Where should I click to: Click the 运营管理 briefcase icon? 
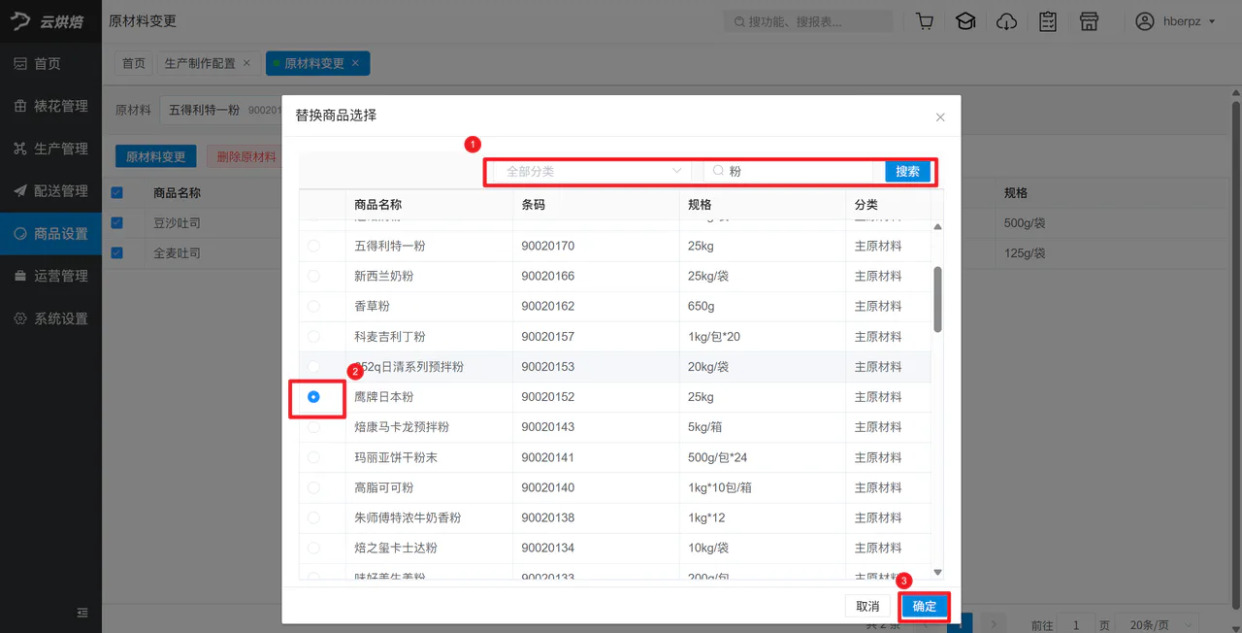19,276
